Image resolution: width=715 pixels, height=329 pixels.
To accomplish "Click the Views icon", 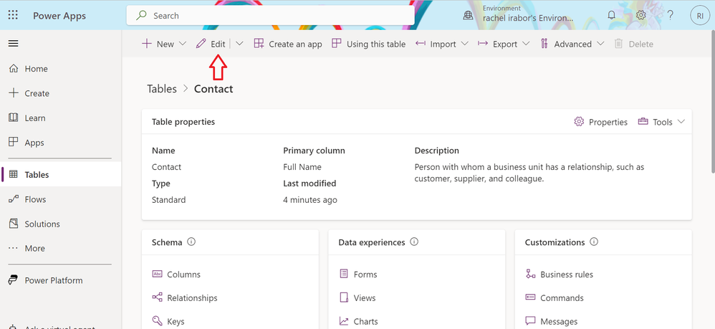I will coord(344,297).
